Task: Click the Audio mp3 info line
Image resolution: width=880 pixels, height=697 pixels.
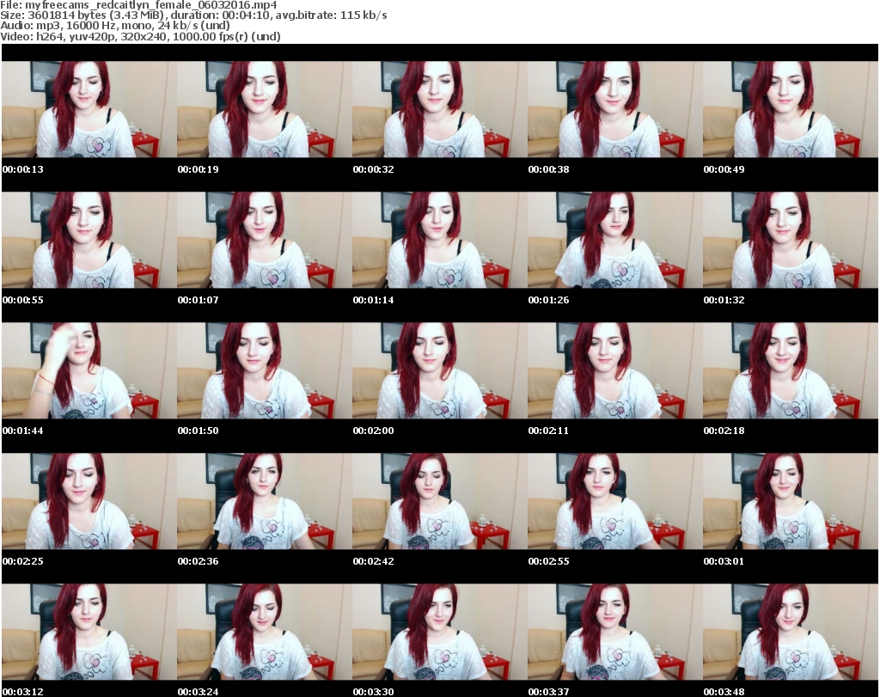Action: [x=115, y=26]
